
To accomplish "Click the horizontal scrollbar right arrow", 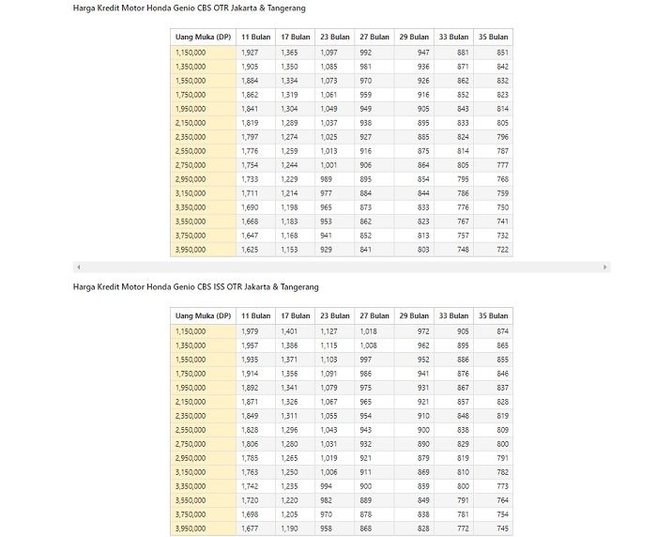I will pyautogui.click(x=604, y=267).
